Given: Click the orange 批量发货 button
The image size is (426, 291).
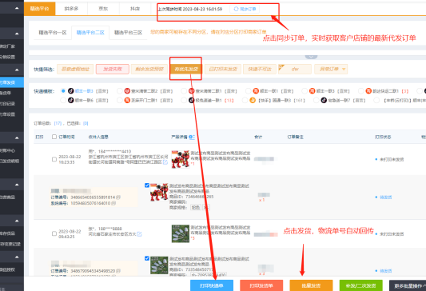Looking at the screenshot, I should coord(311,285).
